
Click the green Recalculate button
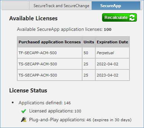[119, 18]
